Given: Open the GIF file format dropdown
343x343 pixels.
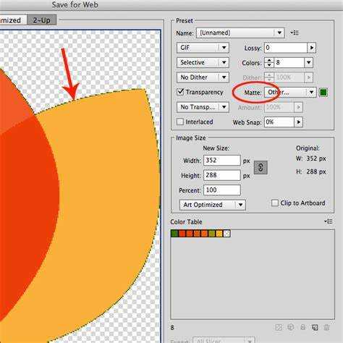Looking at the screenshot, I should pyautogui.click(x=203, y=48).
